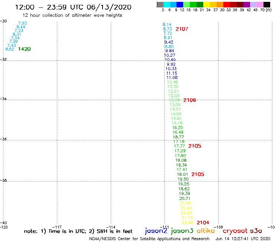
Task: Click the wave height 7.34
Action: [x=15, y=38]
